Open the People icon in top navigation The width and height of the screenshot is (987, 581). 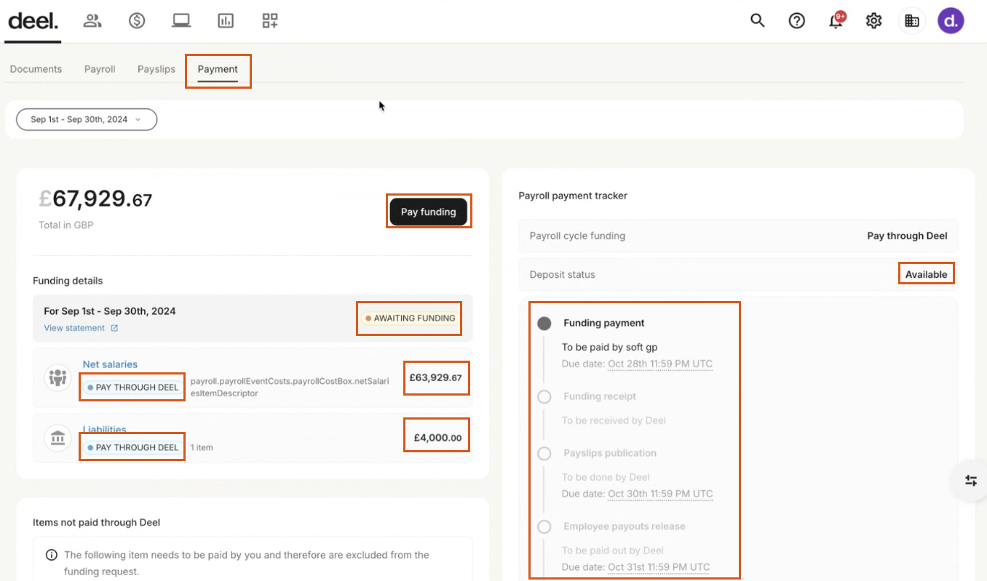click(92, 20)
